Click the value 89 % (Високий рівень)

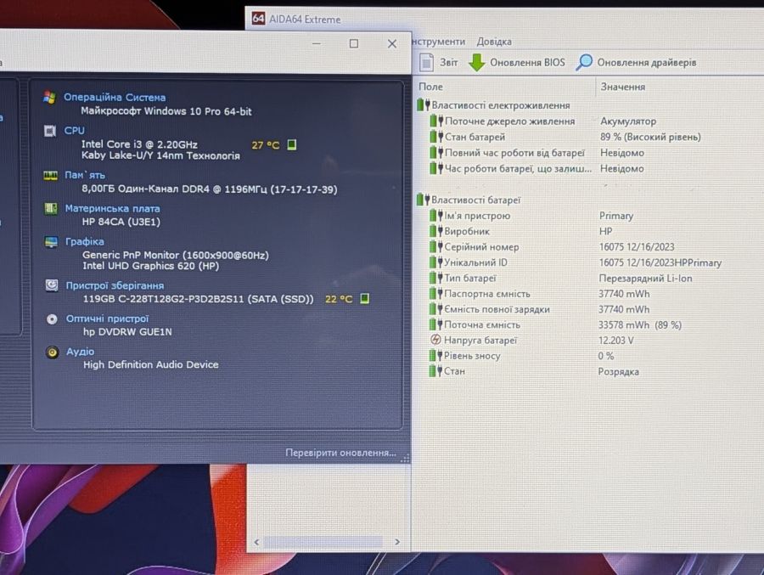(650, 137)
